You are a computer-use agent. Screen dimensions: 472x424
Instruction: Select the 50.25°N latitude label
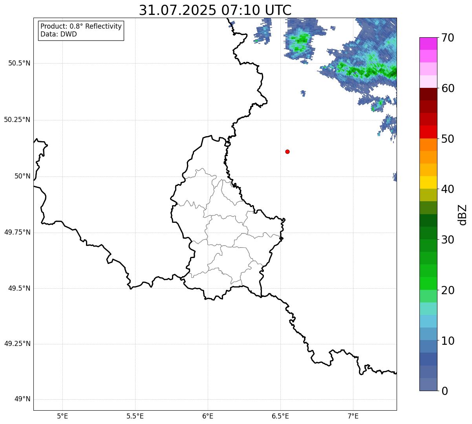pyautogui.click(x=17, y=120)
